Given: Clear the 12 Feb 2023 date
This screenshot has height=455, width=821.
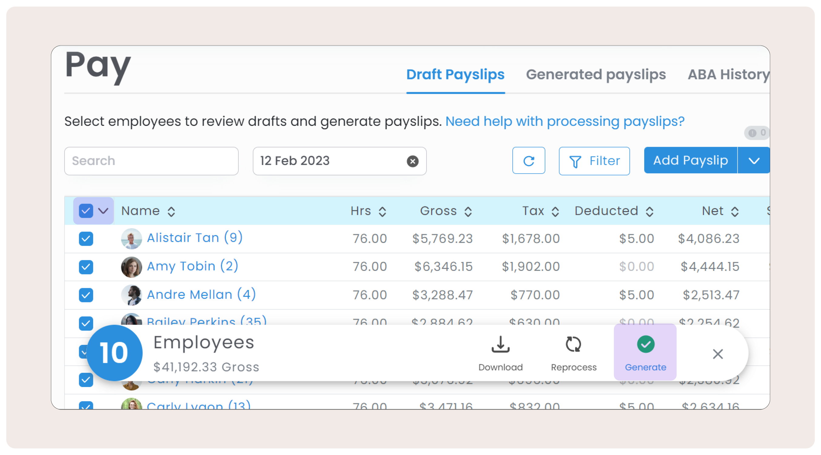Looking at the screenshot, I should click(412, 161).
